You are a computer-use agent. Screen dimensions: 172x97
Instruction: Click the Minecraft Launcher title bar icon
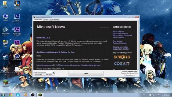[34, 17]
